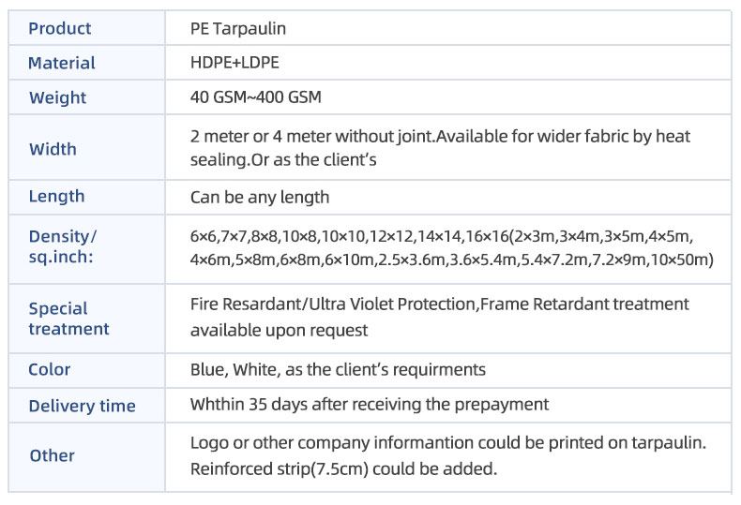741x505 pixels.
Task: Select the 40 GSM~400 GSM text
Action: [256, 97]
